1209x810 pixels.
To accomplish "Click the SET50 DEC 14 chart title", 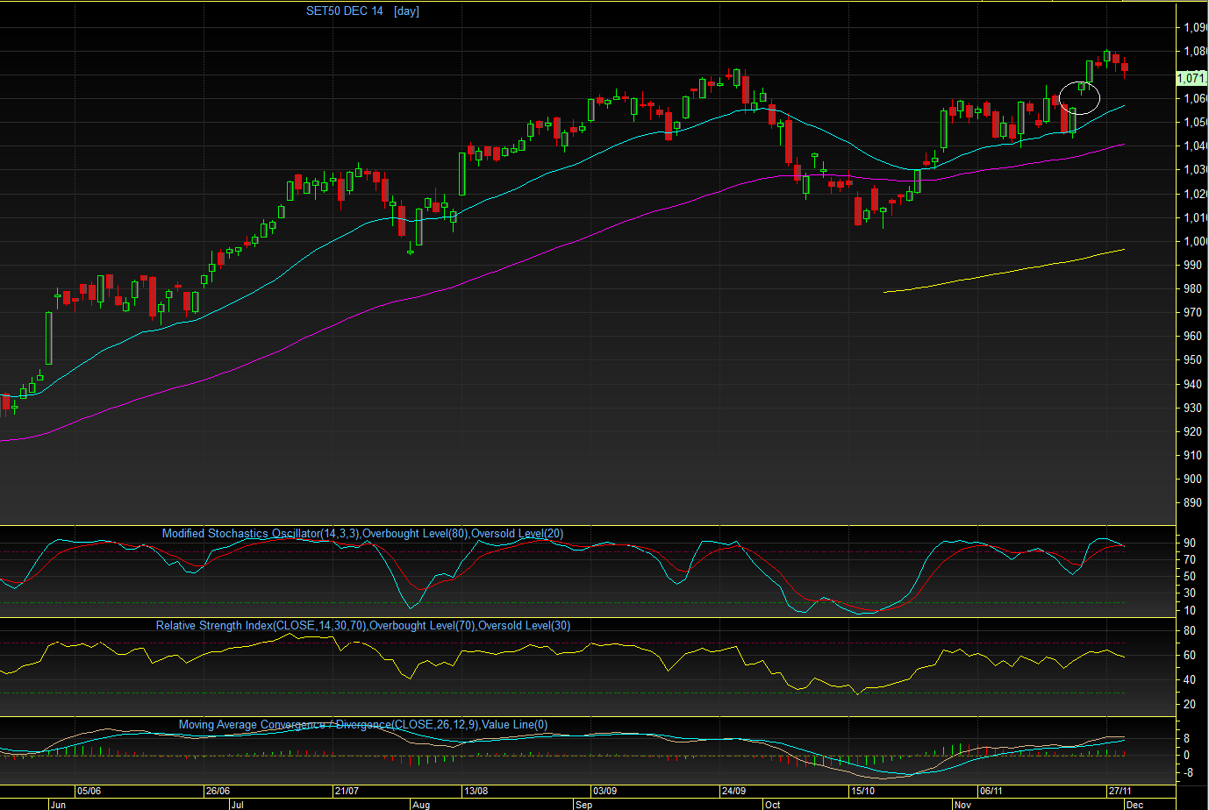I will click(345, 11).
